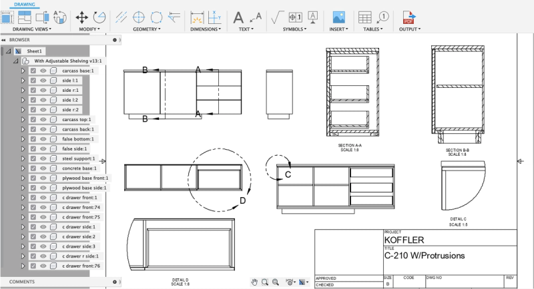Click the Leader text tool
The image size is (534, 289).
tap(256, 17)
